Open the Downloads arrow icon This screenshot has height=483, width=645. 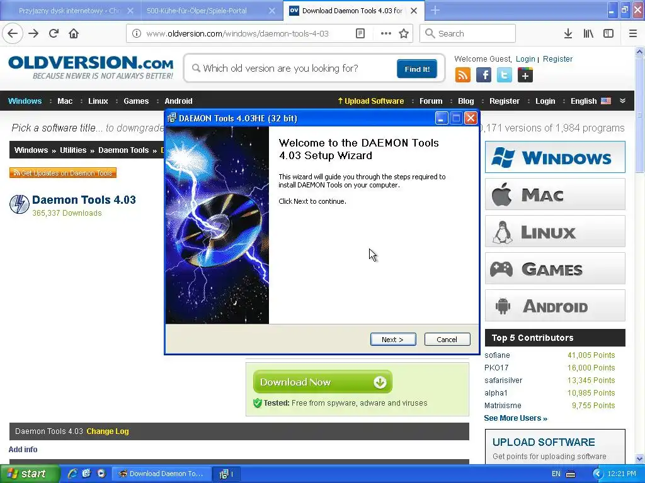568,34
